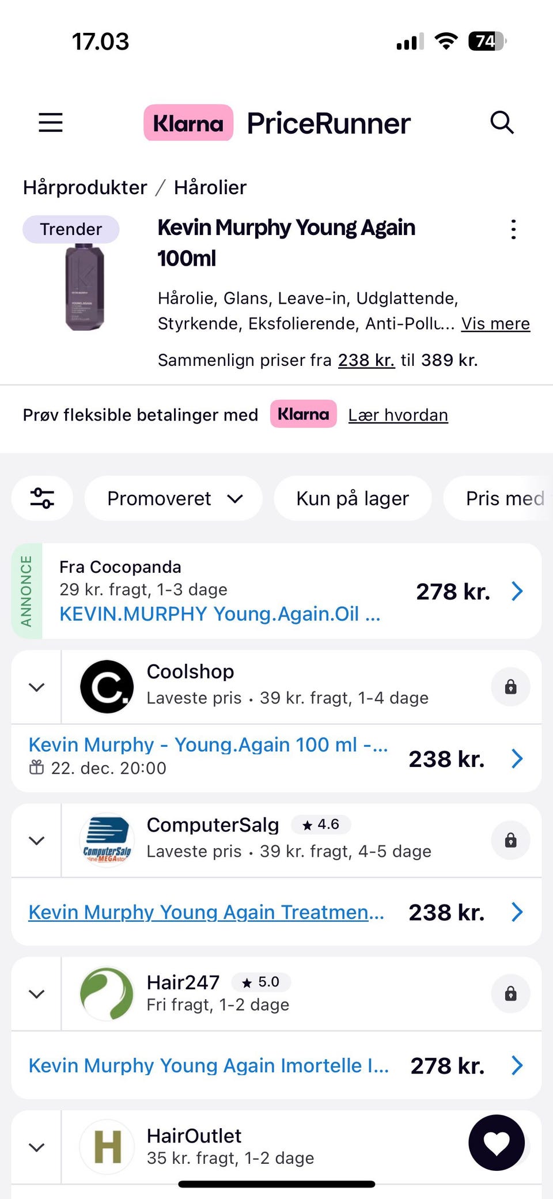Open the Kevin Murphy product thumbnail
The height and width of the screenshot is (1199, 553).
point(85,287)
